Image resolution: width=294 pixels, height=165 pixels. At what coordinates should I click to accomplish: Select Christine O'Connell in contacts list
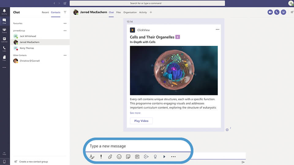30,61
